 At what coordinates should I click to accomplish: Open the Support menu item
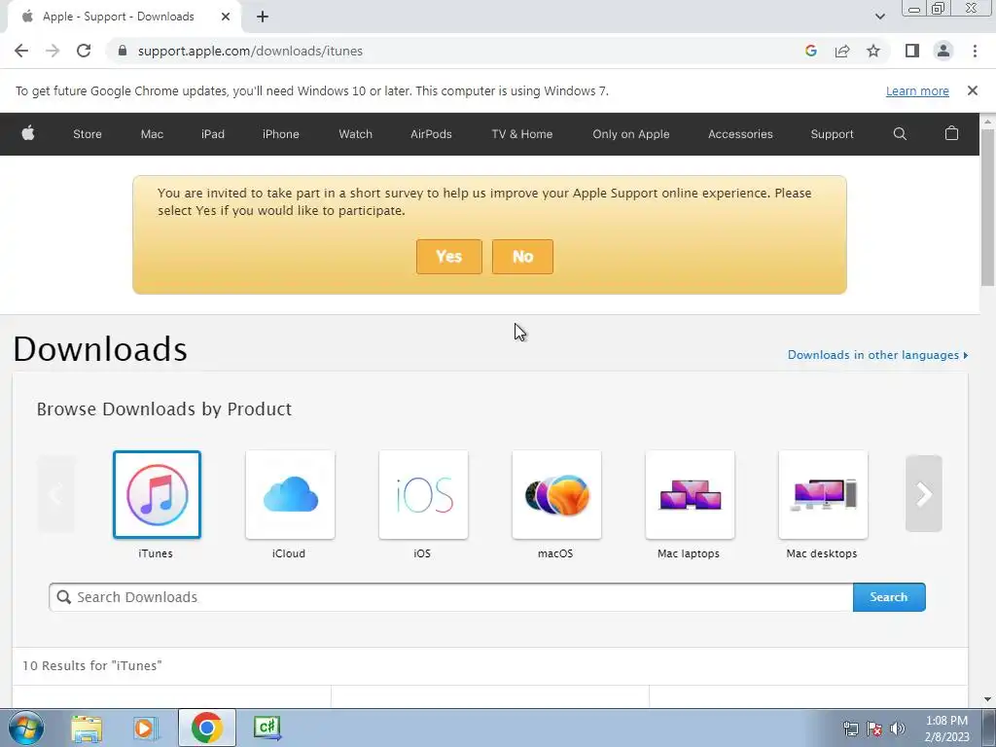[832, 134]
